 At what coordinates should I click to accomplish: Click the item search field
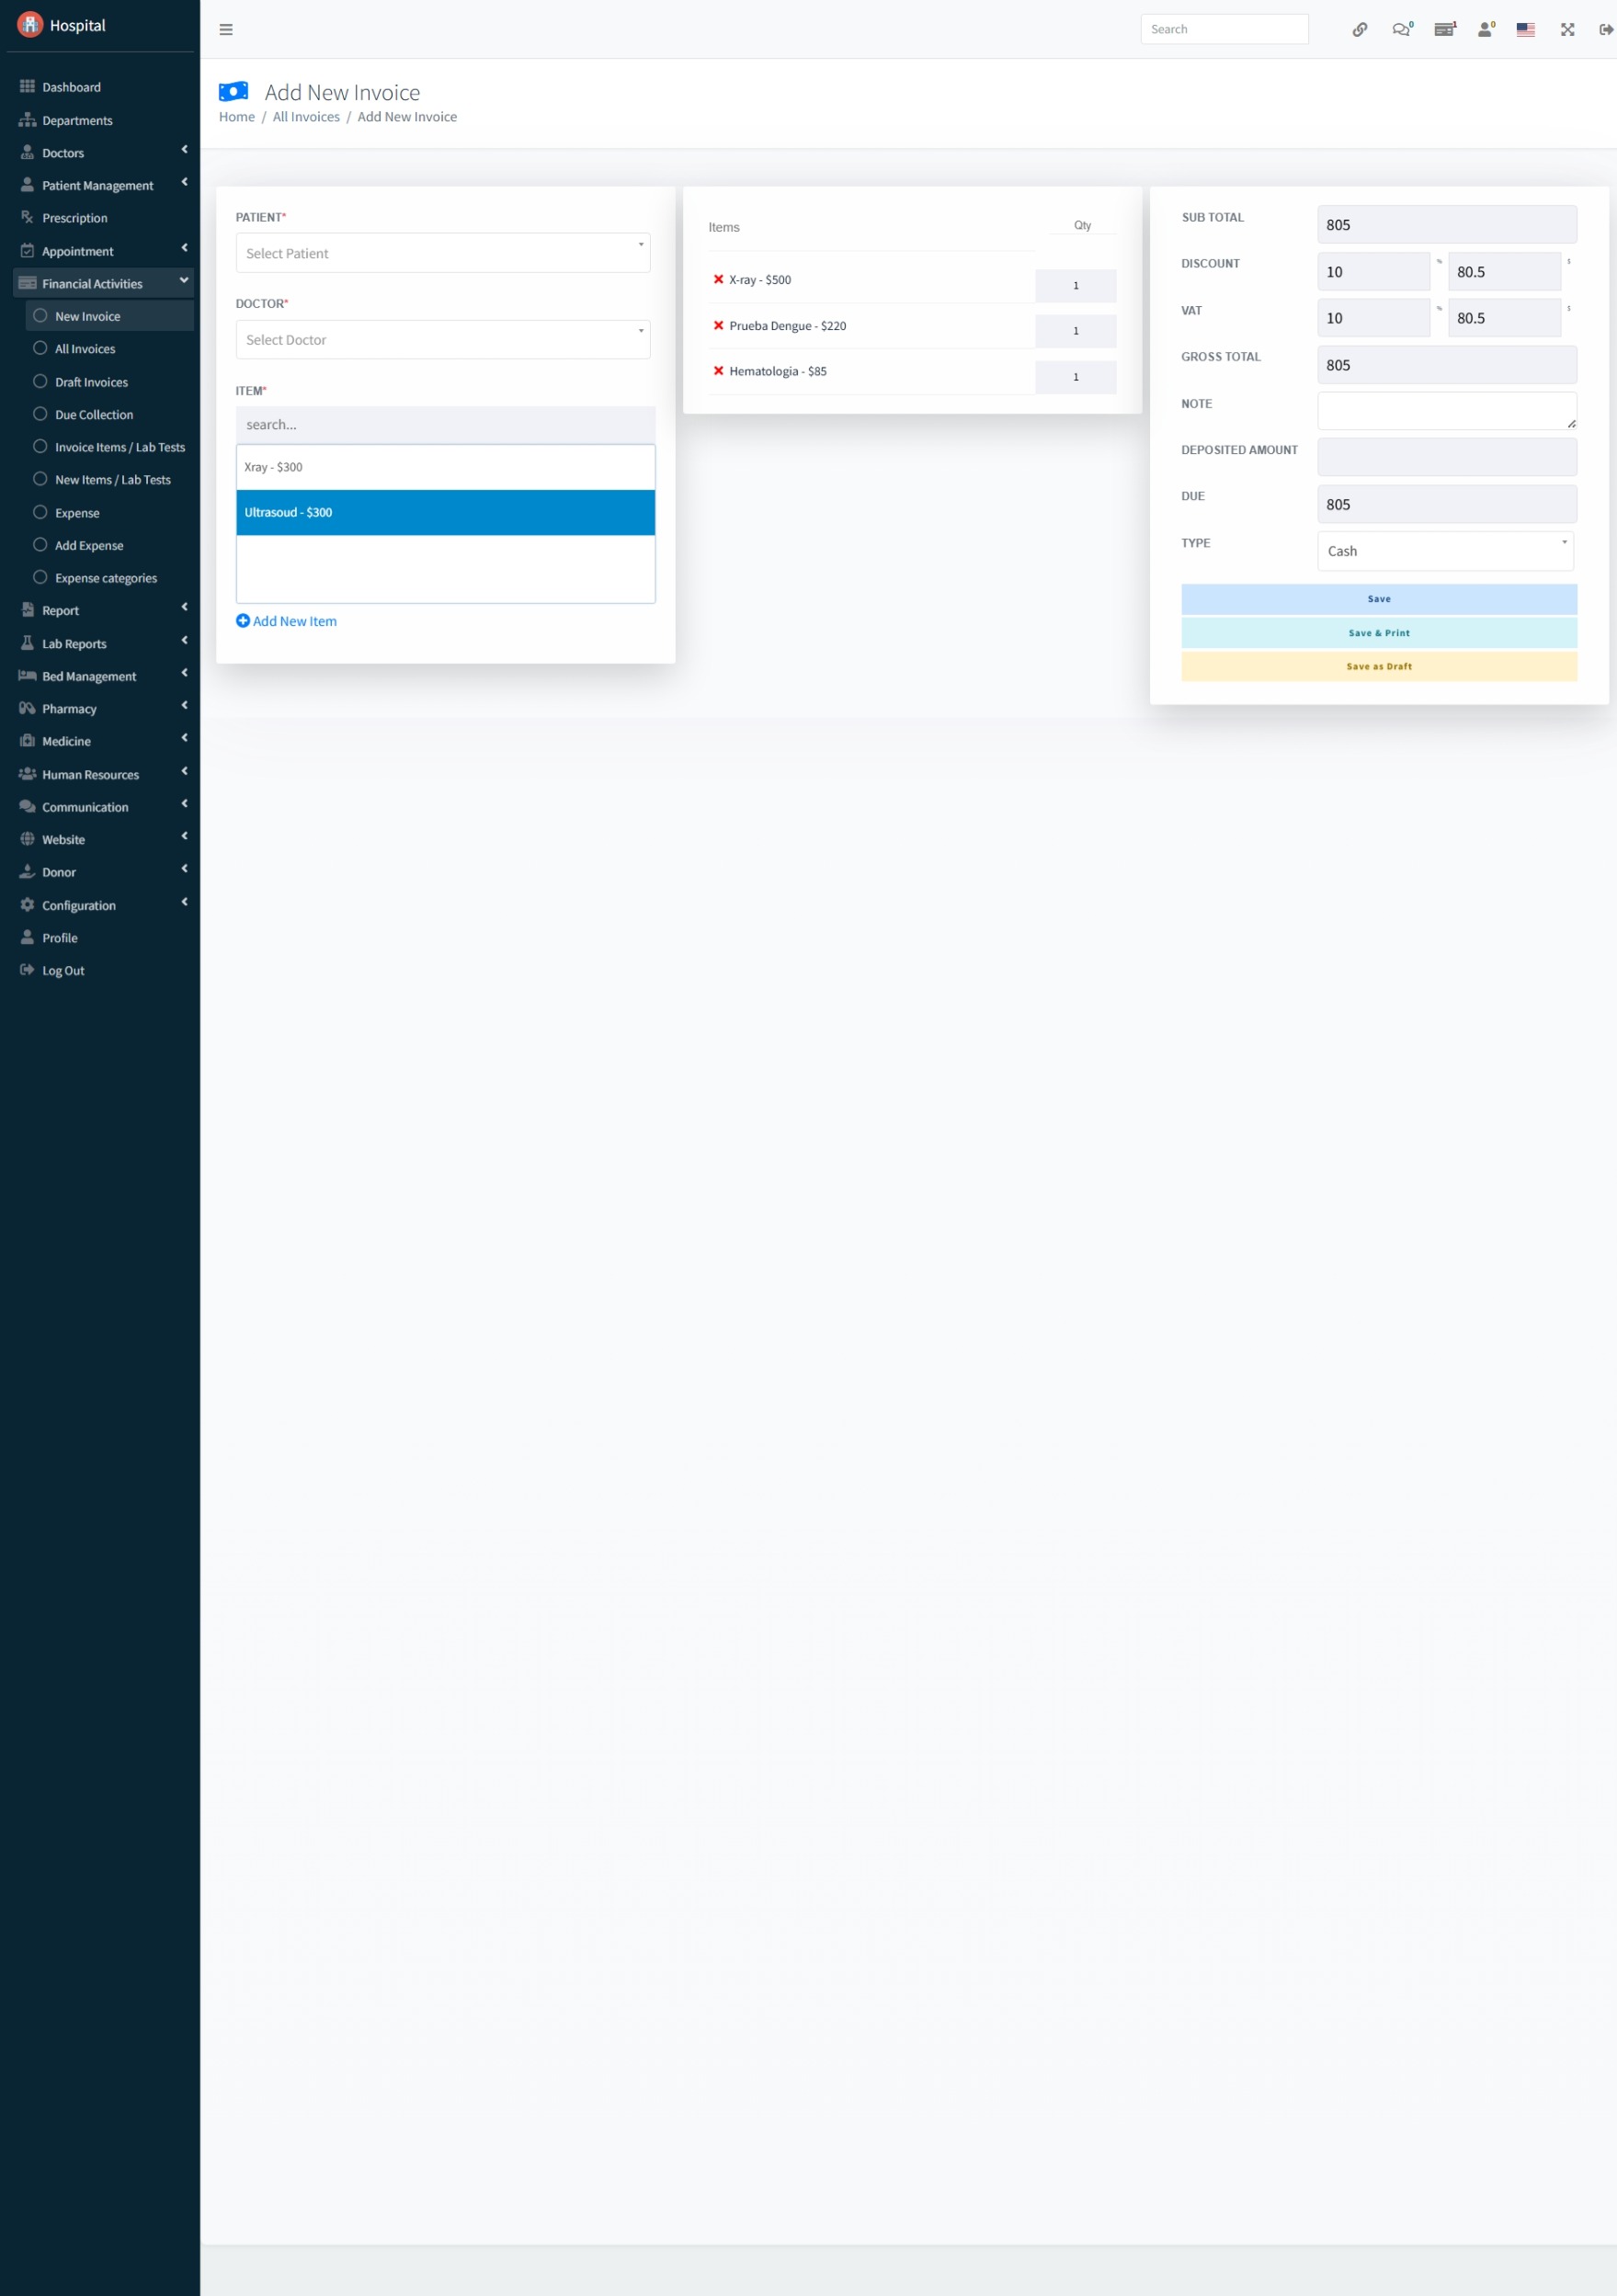click(x=446, y=425)
